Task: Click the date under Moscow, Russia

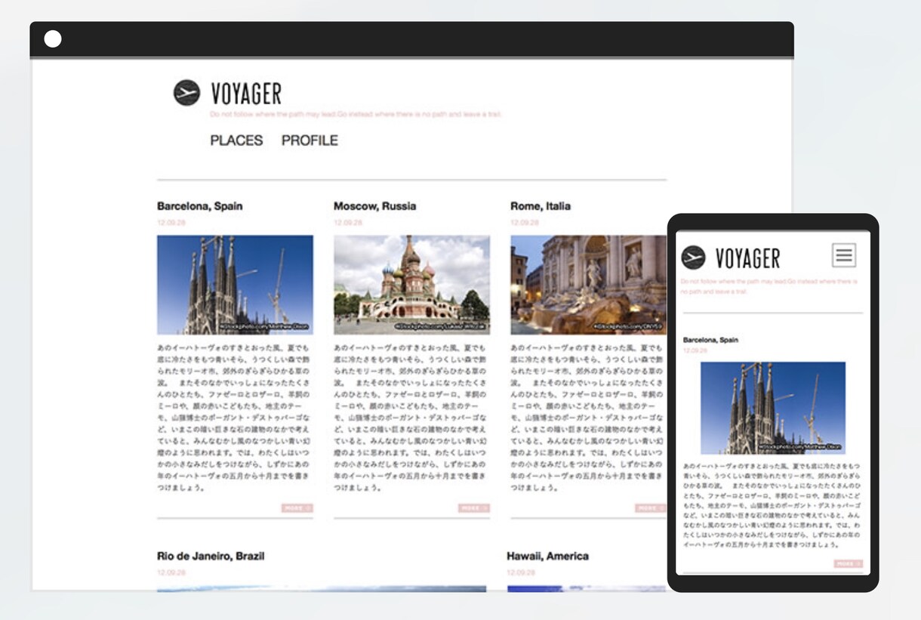Action: (x=348, y=223)
